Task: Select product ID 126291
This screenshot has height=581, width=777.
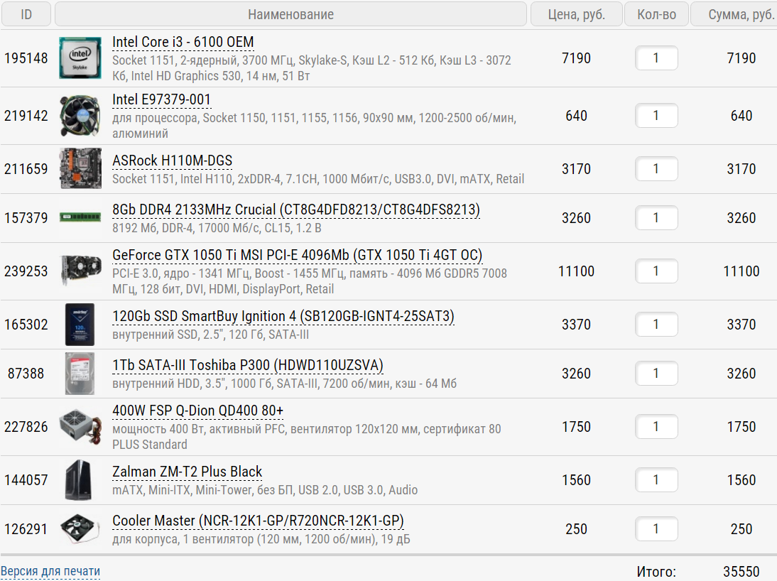Action: 26,529
